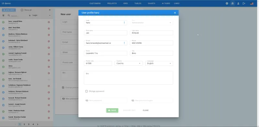Open the Country dropdown showing Czechia
Viewport: 259px width, 127px height.
129,63
